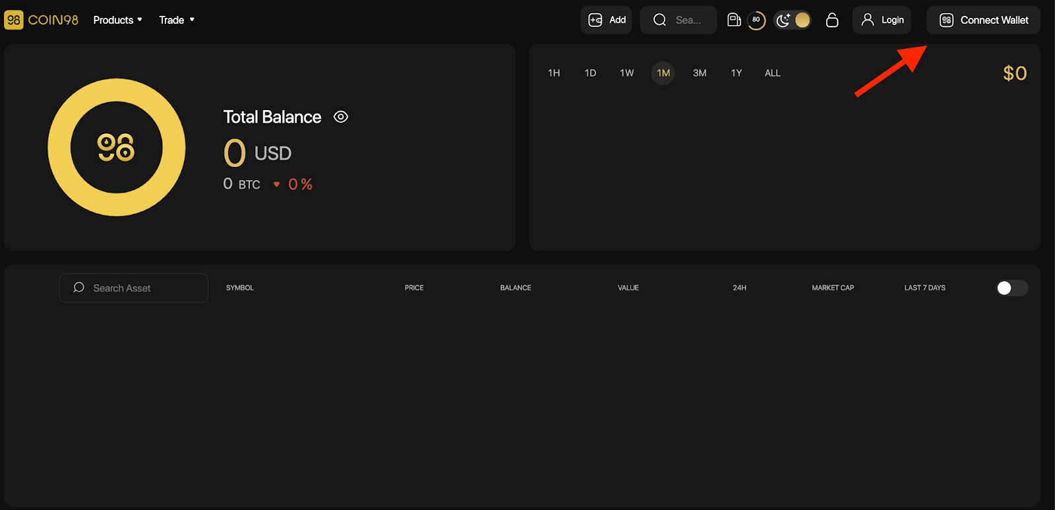Screen dimensions: 1055x510
Task: Click the circular 80 gas indicator
Action: [x=756, y=20]
